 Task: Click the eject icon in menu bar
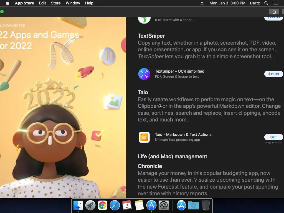click(202, 3)
